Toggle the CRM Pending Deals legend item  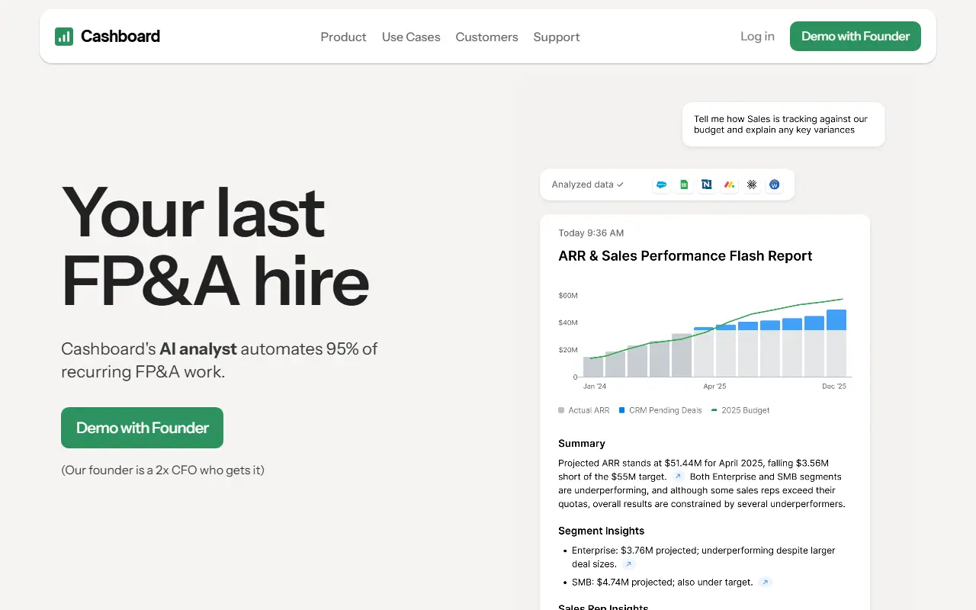pos(660,410)
